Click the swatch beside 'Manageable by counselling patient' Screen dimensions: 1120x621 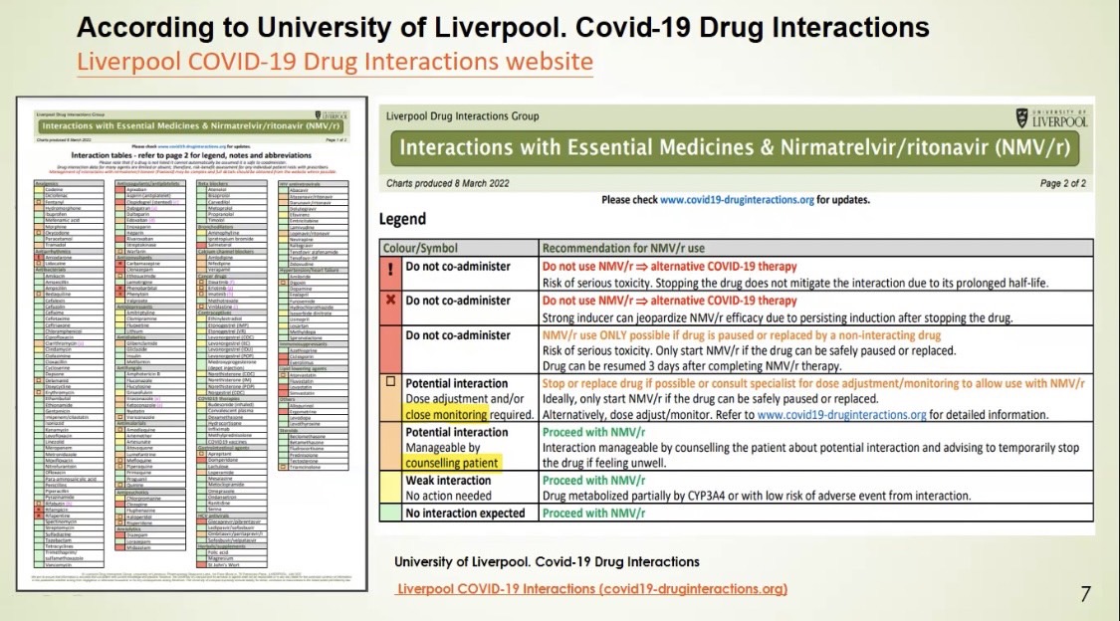[390, 447]
